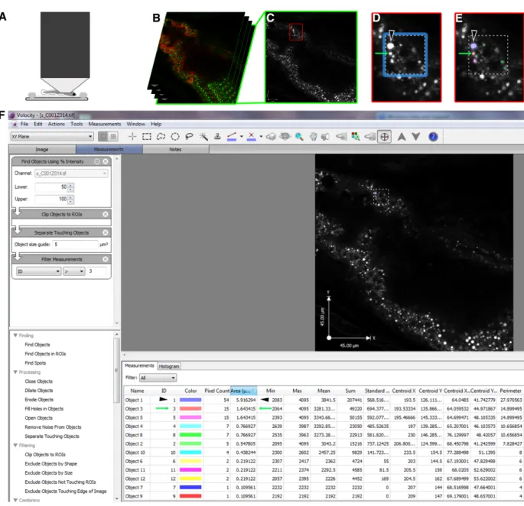
Task: Open the Channel dropdown
Action: tap(71, 174)
